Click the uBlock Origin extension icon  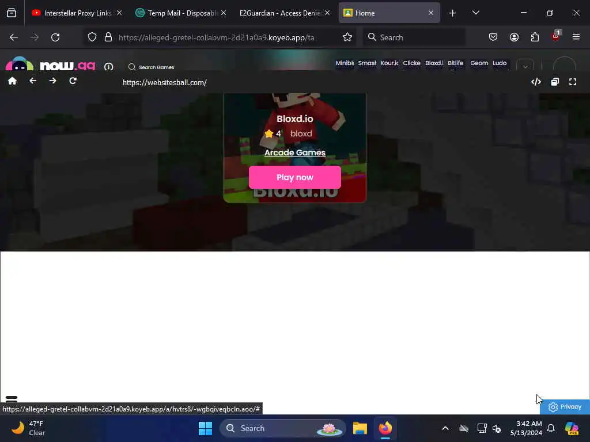tap(555, 36)
